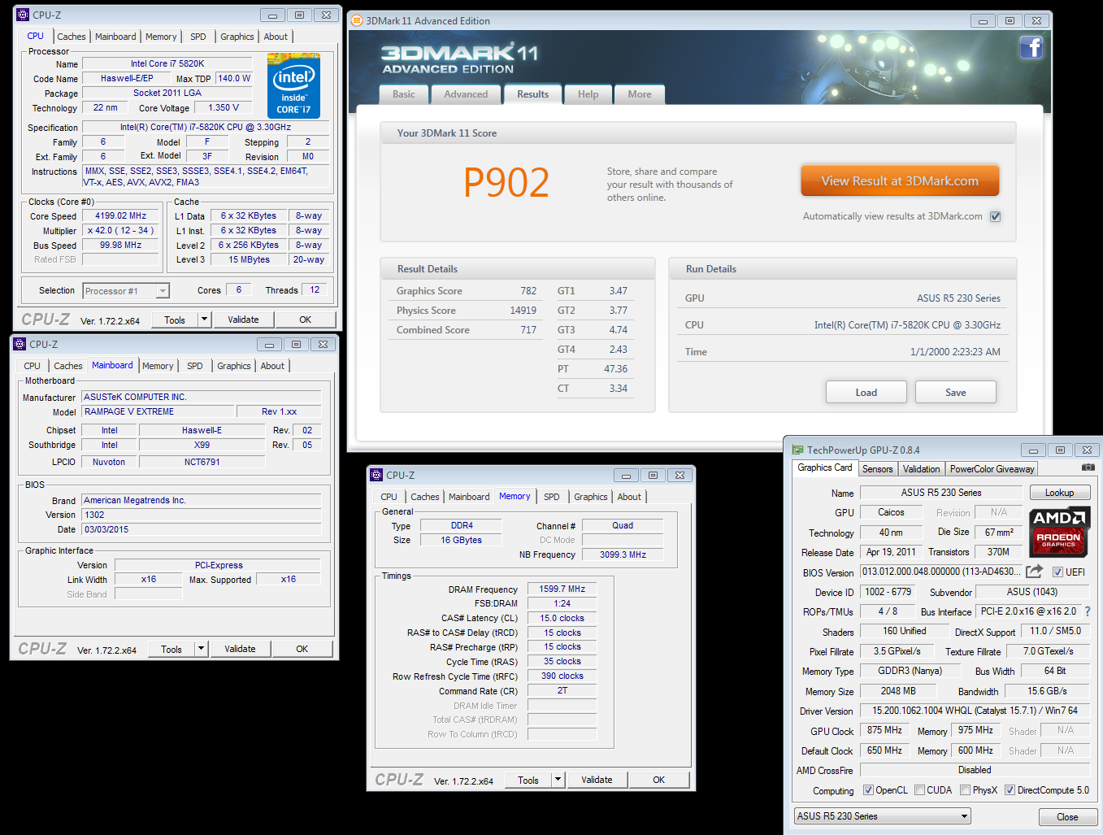The height and width of the screenshot is (835, 1103).
Task: Toggle the OpenCL checkbox
Action: click(x=868, y=790)
